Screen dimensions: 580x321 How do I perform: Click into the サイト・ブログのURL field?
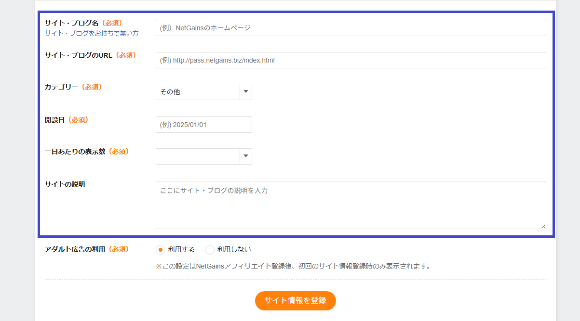(x=351, y=60)
